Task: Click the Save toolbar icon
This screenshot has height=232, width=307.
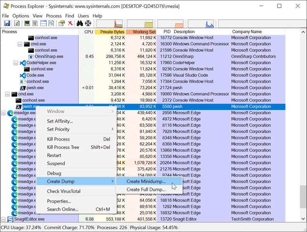Action: 7,24
